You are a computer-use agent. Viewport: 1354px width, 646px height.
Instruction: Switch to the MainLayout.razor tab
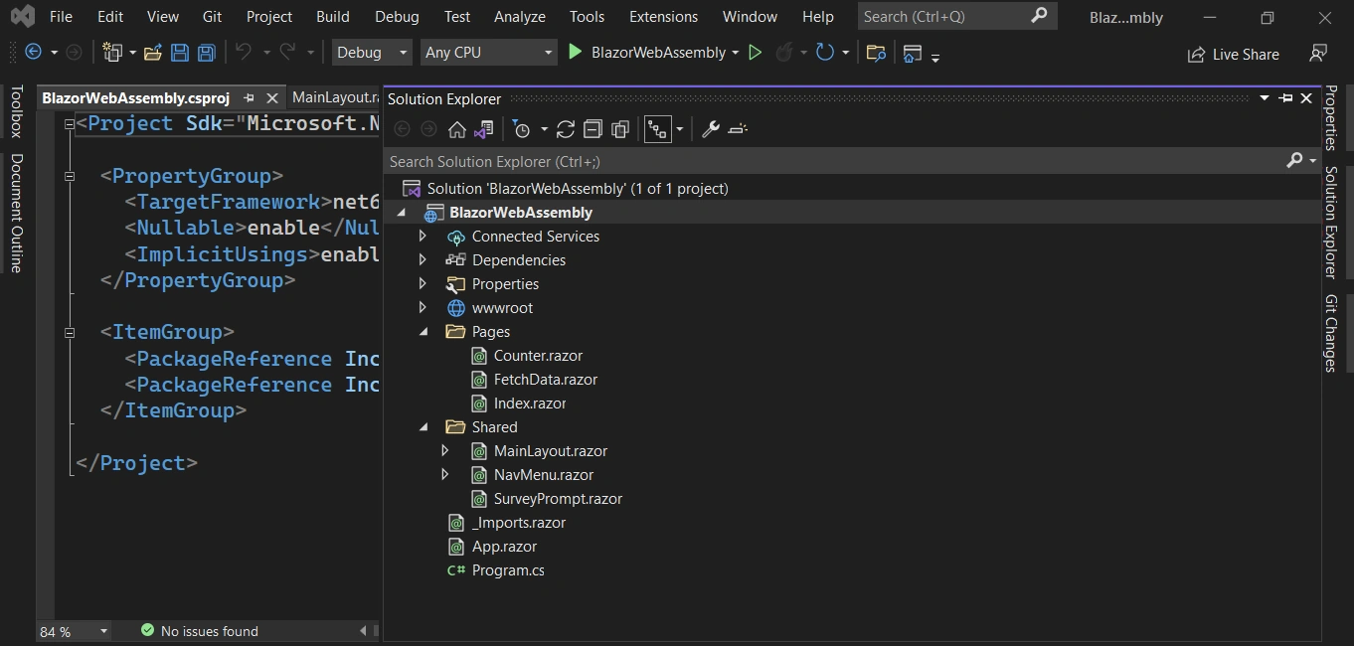pyautogui.click(x=336, y=97)
